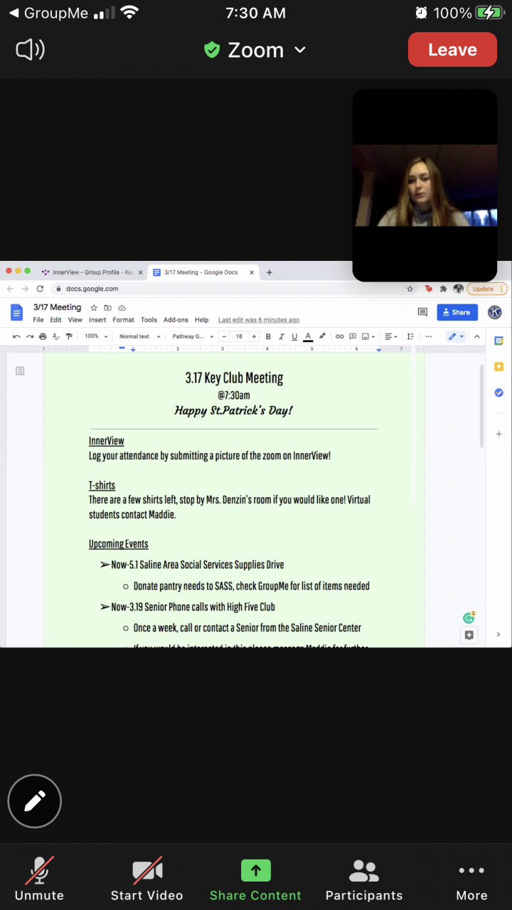The width and height of the screenshot is (512, 910).
Task: Open the browser extensions puzzle icon
Action: (444, 289)
